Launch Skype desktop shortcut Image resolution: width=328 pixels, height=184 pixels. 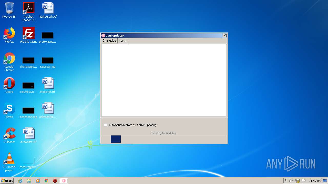point(9,110)
